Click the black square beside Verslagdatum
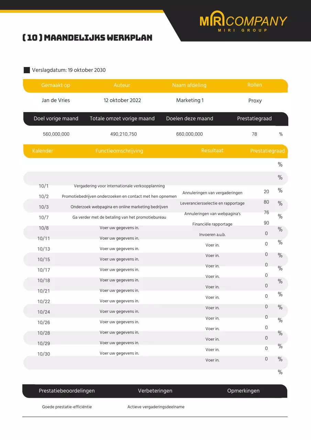 [27, 70]
